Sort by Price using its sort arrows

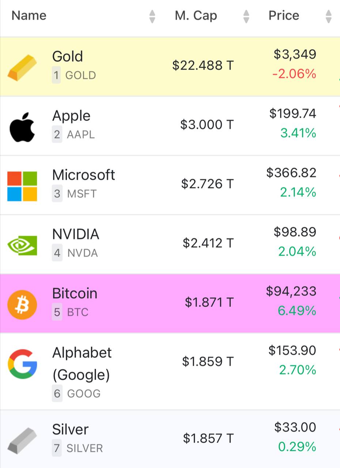coord(328,16)
